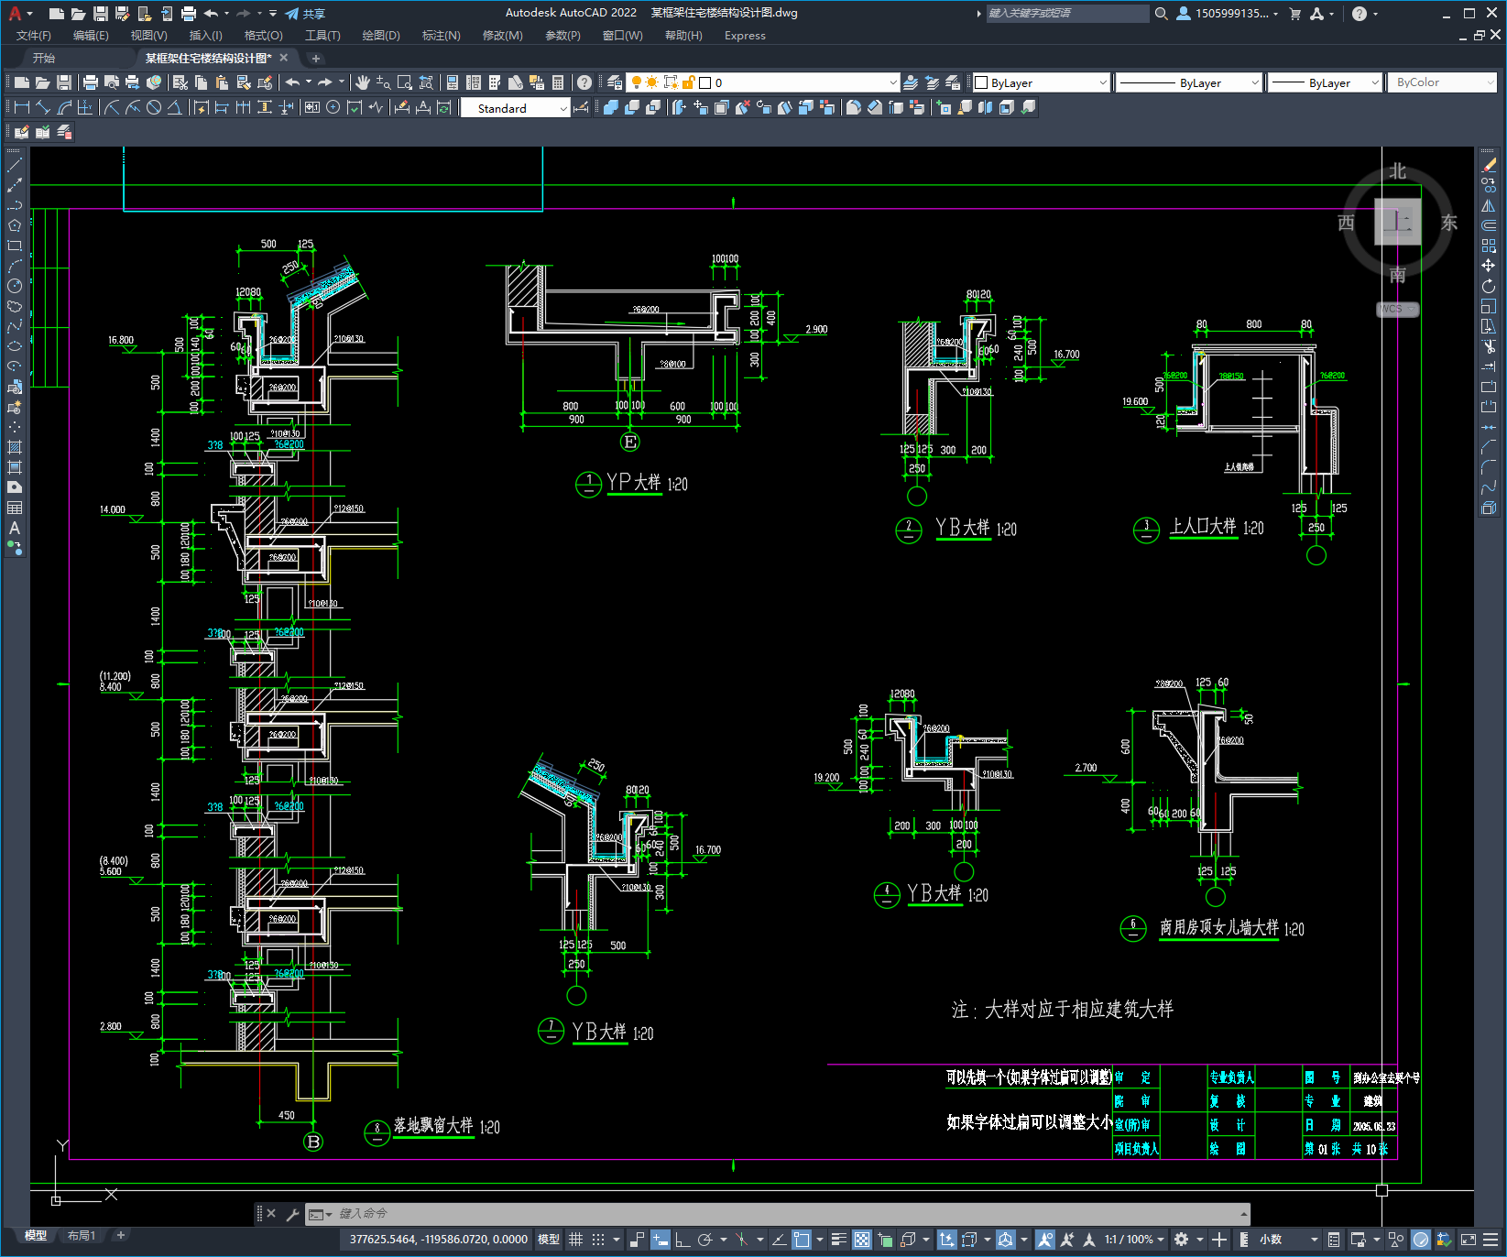Click the Pan hand tool icon

[363, 82]
